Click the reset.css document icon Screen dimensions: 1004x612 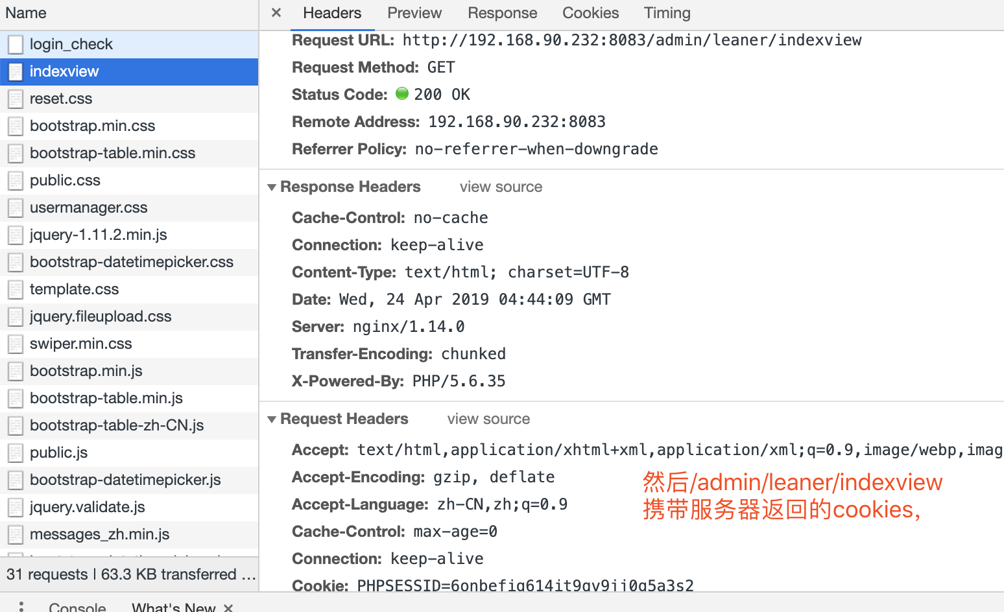16,99
